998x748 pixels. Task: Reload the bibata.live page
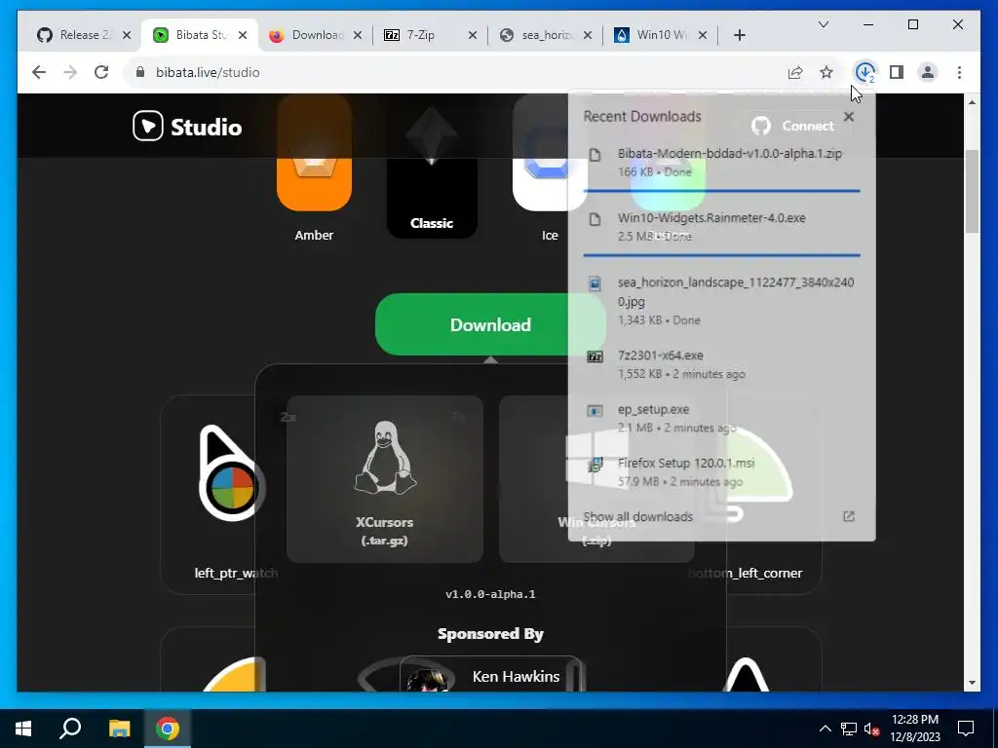click(101, 72)
